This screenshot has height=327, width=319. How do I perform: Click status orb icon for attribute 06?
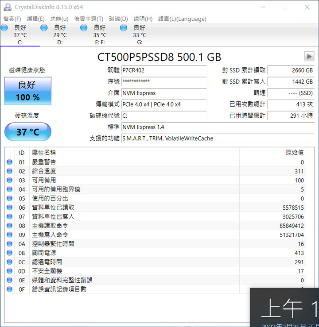pyautogui.click(x=10, y=208)
